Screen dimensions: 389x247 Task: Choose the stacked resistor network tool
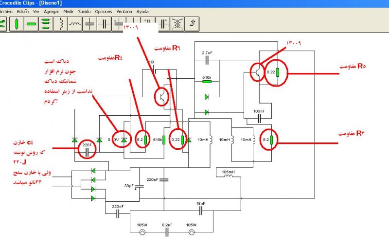[46, 24]
